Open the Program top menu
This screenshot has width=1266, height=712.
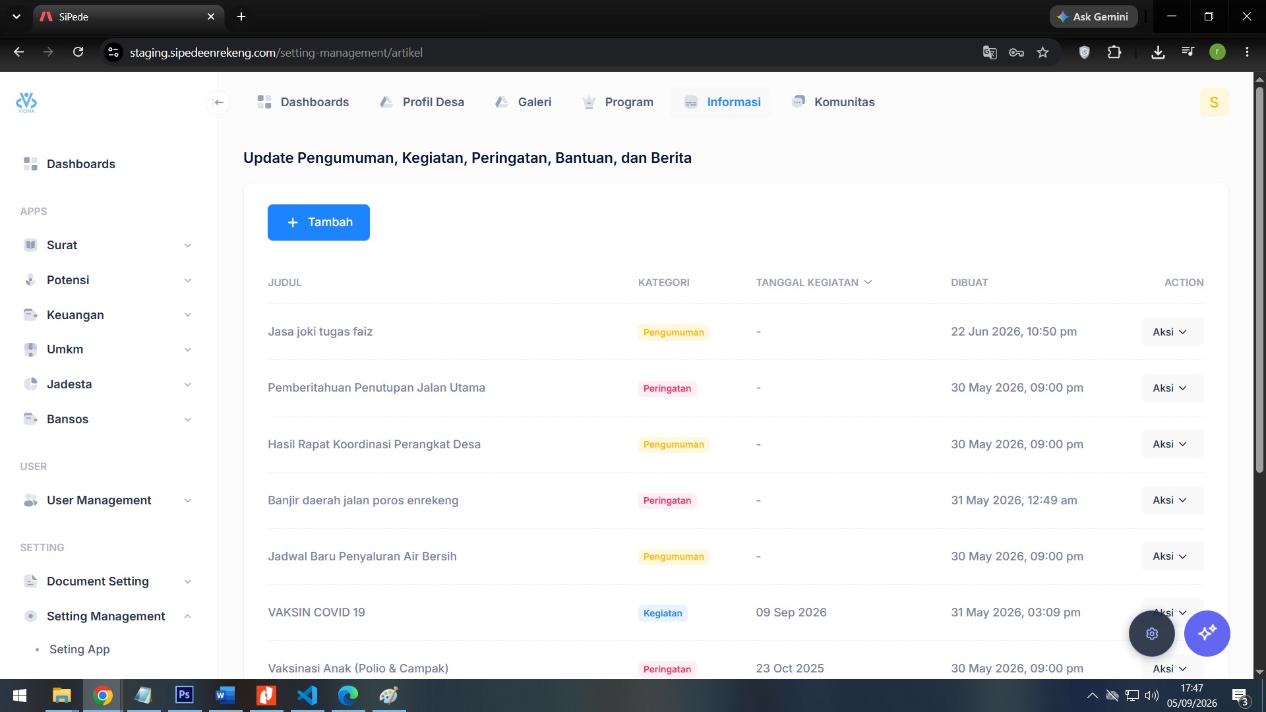click(x=618, y=102)
